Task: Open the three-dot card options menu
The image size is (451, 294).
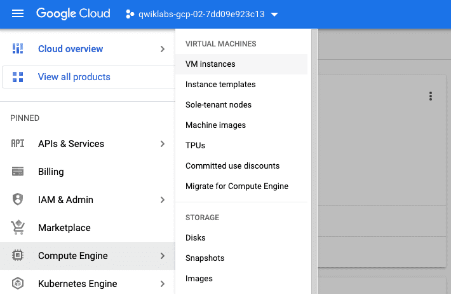Action: tap(431, 96)
